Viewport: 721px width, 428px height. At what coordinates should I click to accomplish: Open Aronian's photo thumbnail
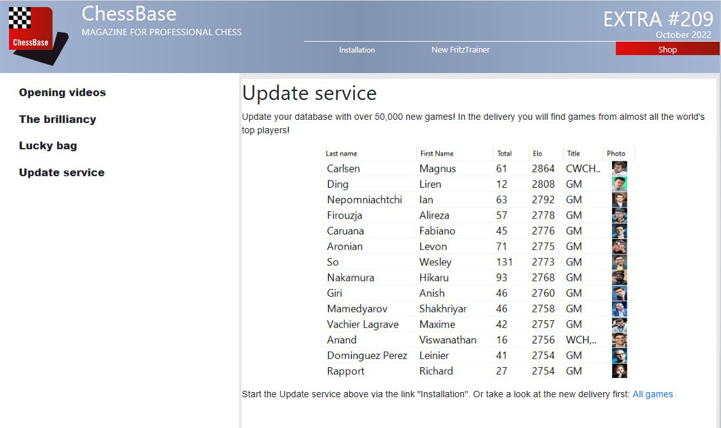pos(619,247)
